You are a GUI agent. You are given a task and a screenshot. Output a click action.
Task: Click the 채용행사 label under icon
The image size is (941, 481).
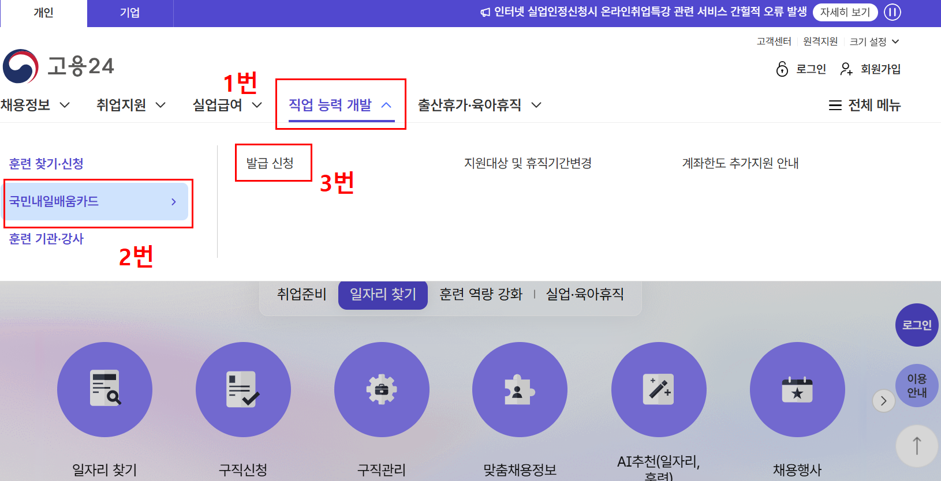coord(797,469)
